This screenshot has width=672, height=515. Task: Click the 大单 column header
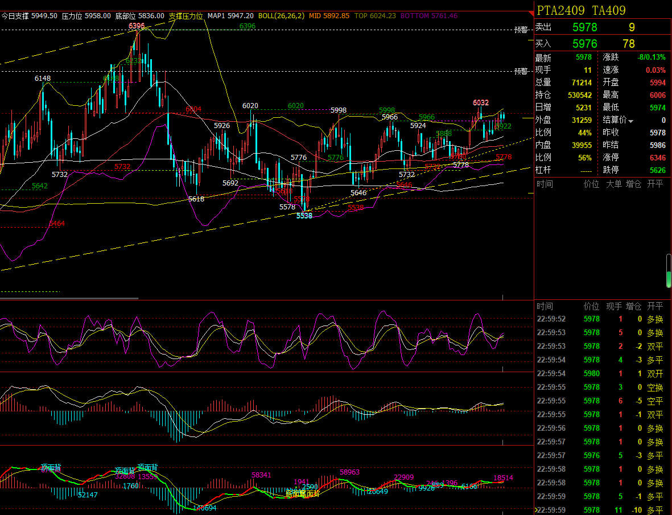(614, 184)
